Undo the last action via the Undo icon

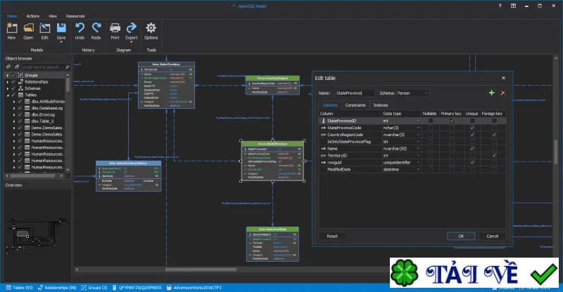pos(80,28)
